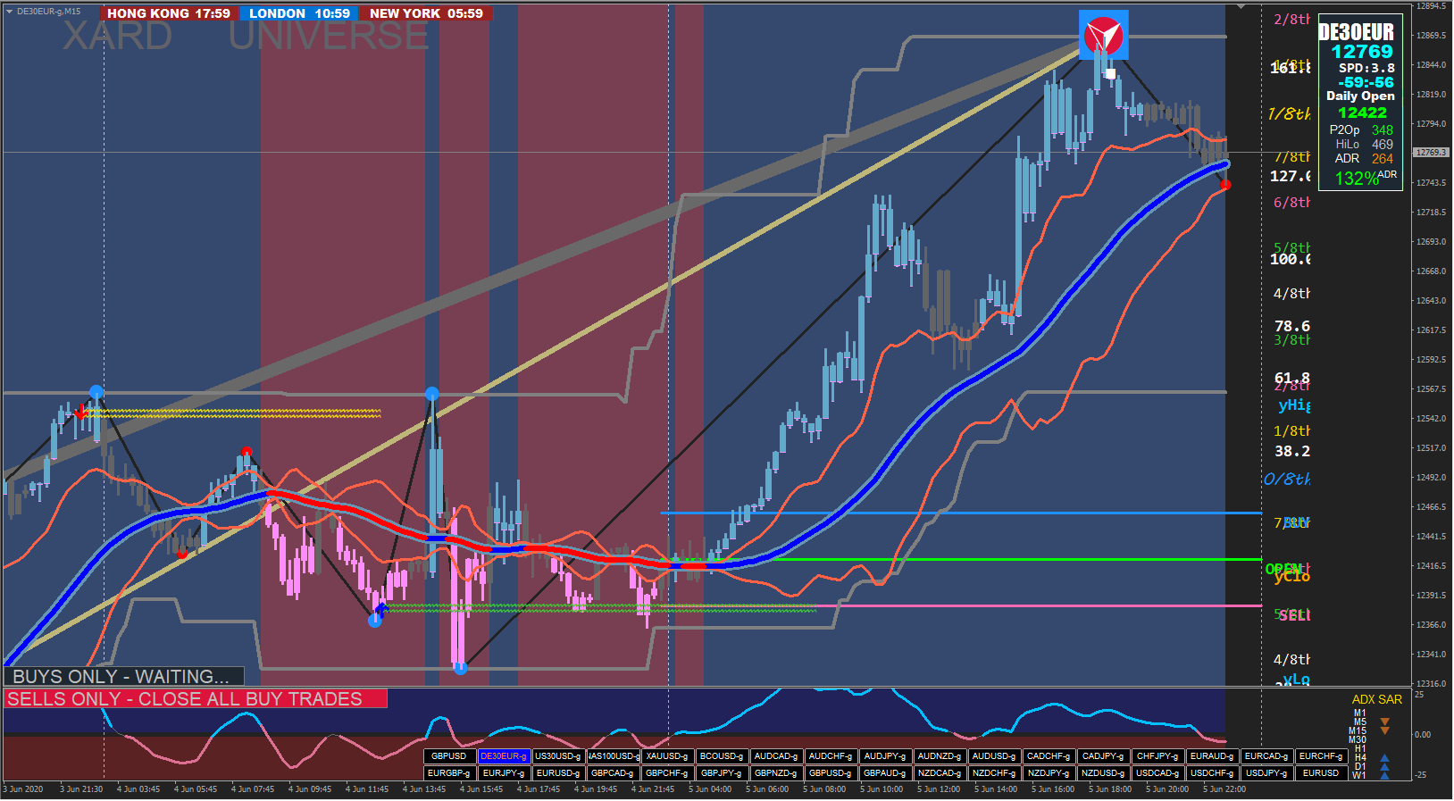Click the 12769.3 price marker on price axis
This screenshot has height=801, width=1454.
click(x=1430, y=153)
